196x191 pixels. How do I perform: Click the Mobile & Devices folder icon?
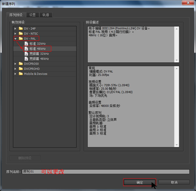(21, 74)
